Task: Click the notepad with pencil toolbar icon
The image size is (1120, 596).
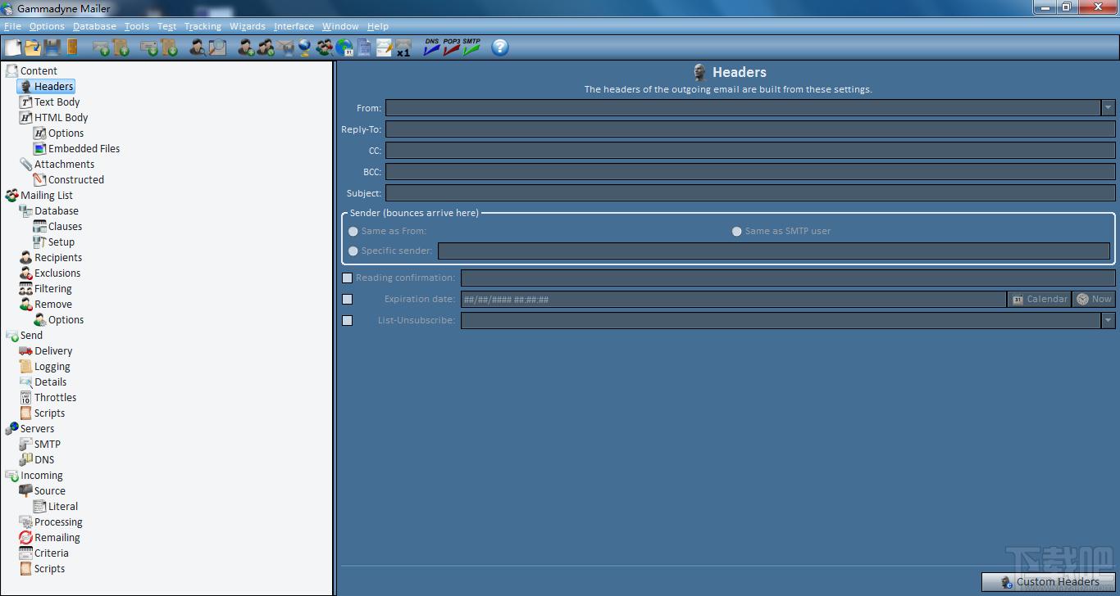Action: tap(384, 47)
